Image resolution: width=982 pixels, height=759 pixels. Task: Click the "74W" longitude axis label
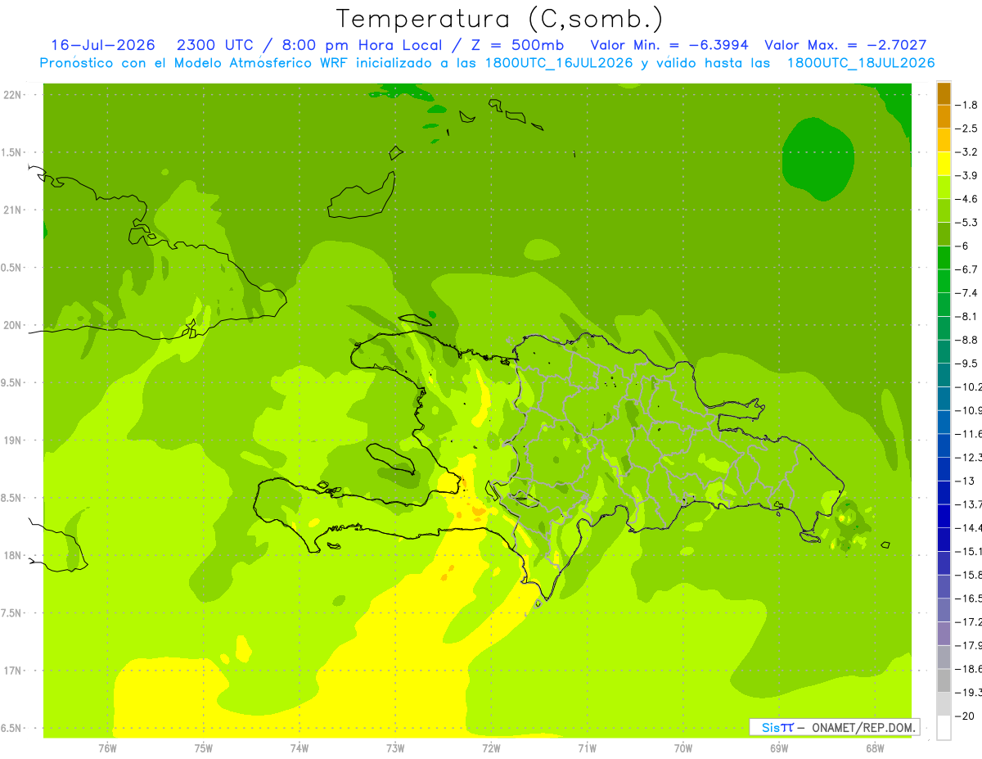pos(300,749)
